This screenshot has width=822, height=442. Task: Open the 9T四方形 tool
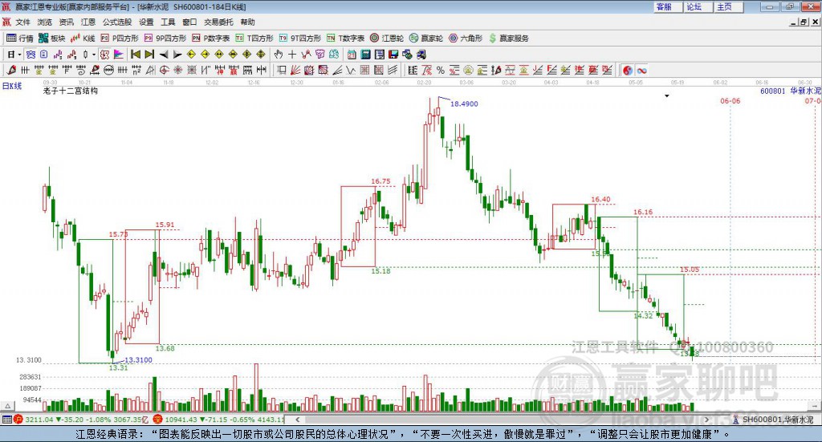[x=300, y=39]
